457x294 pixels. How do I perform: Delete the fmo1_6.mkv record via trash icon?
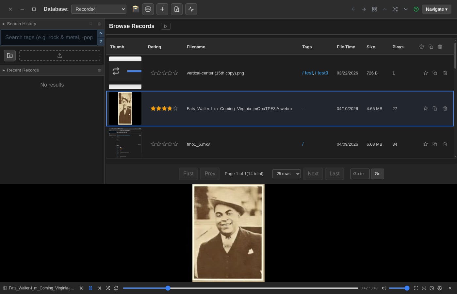445,144
